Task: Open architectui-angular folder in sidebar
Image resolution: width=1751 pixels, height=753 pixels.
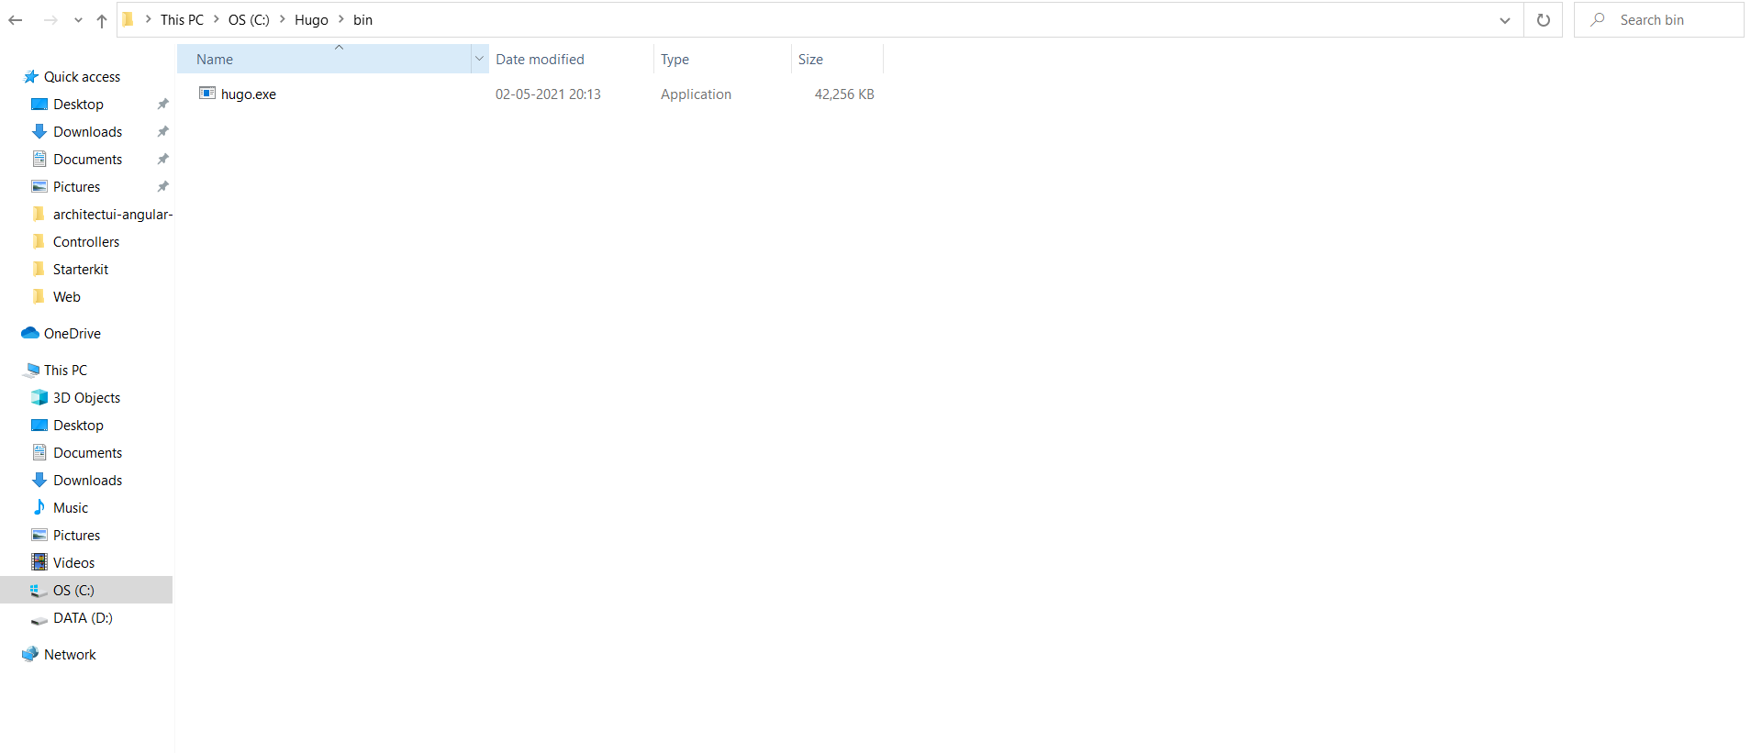Action: 112,215
